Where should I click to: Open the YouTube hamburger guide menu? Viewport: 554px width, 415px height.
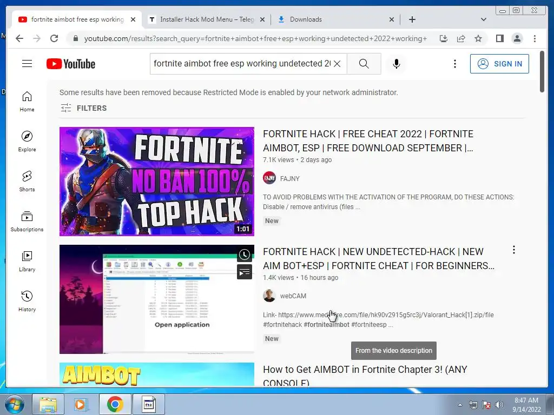(27, 64)
